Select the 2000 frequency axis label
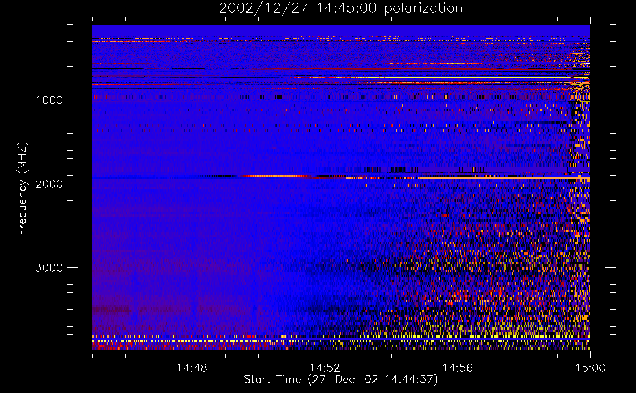Viewport: 636px width, 393px height. tap(49, 184)
